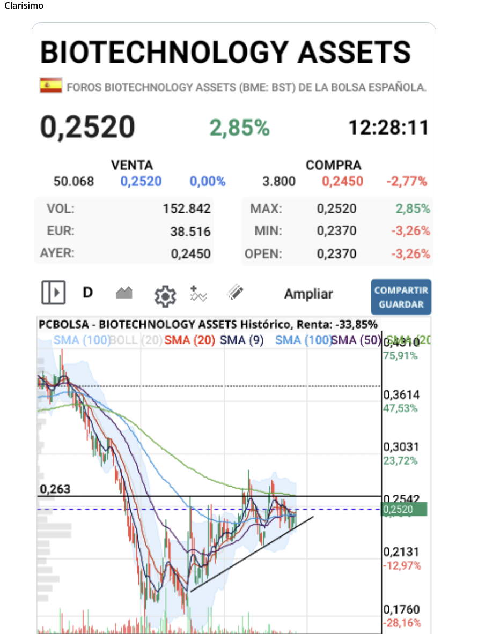
Task: Click the purple SMA (50) legend label
Action: (356, 340)
